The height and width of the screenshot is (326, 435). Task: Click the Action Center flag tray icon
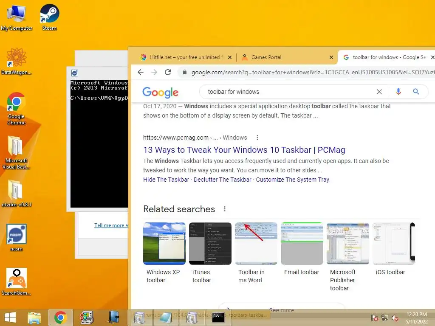coord(374,318)
